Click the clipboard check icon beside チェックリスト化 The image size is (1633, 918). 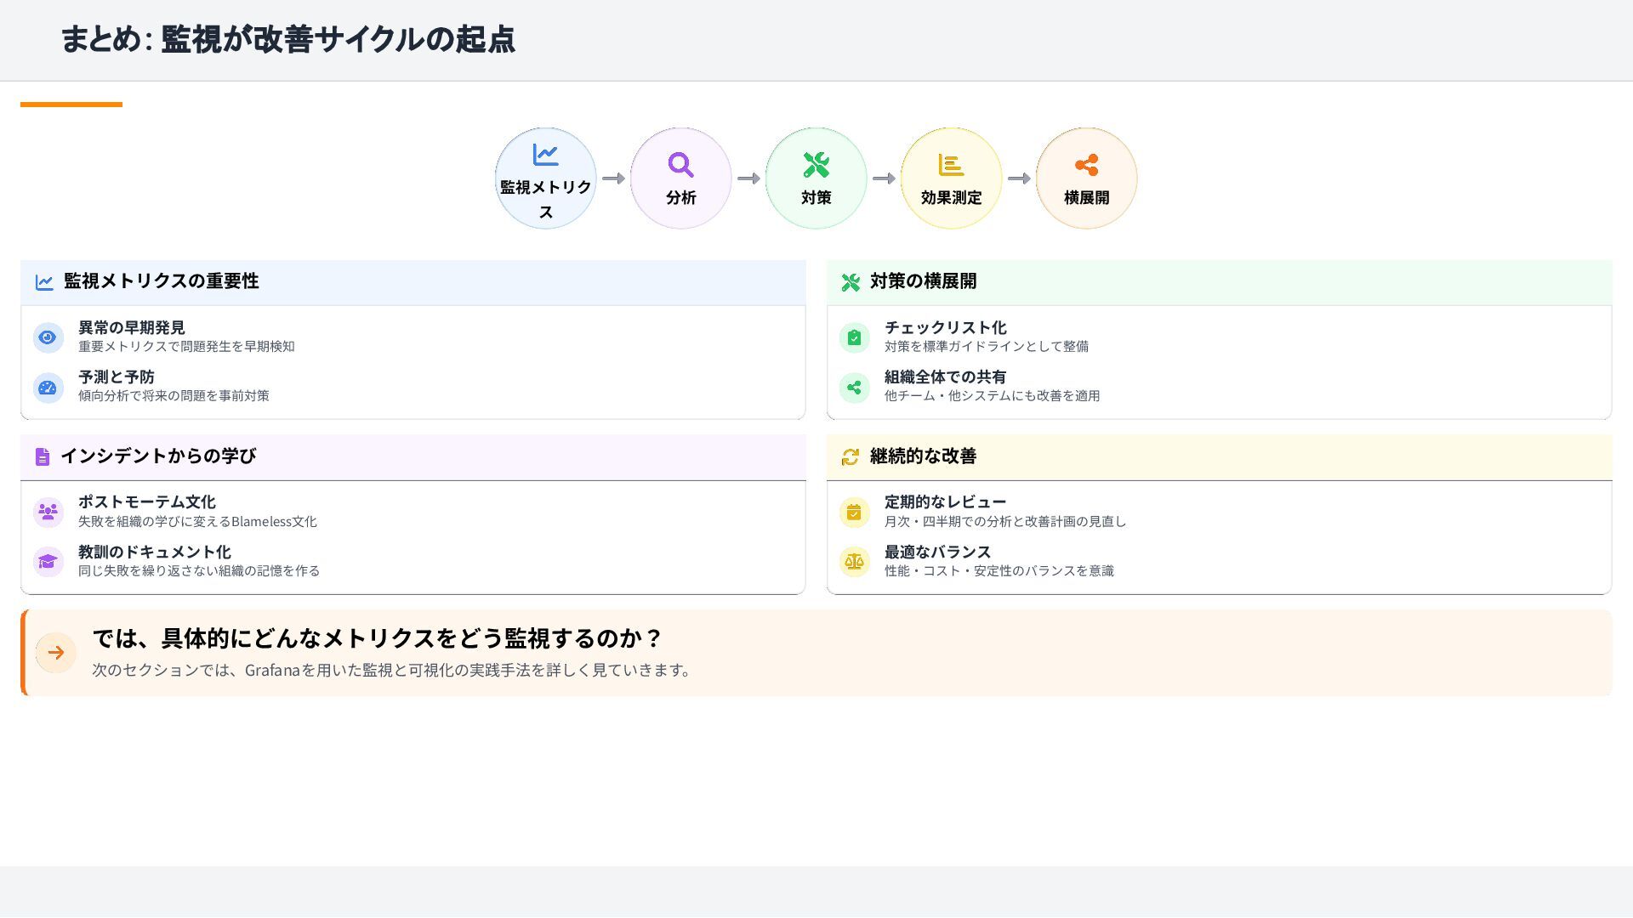(x=854, y=337)
